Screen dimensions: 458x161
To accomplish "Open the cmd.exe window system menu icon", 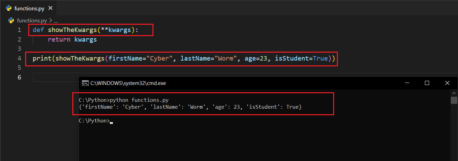I will pos(85,83).
